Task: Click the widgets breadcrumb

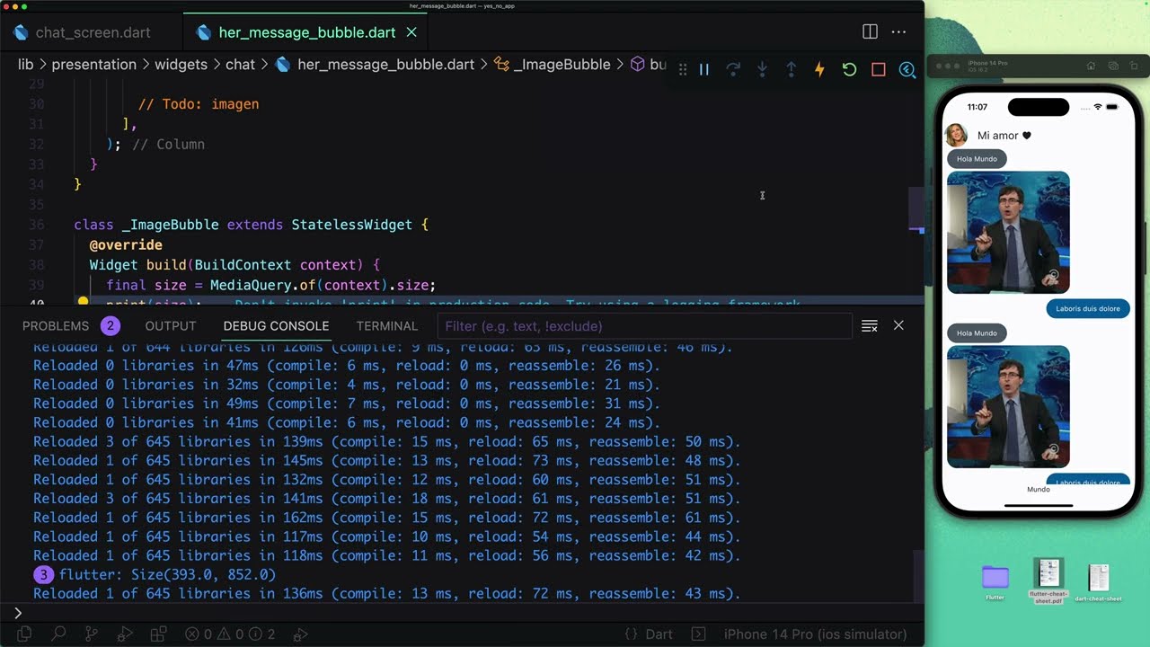Action: (x=181, y=65)
